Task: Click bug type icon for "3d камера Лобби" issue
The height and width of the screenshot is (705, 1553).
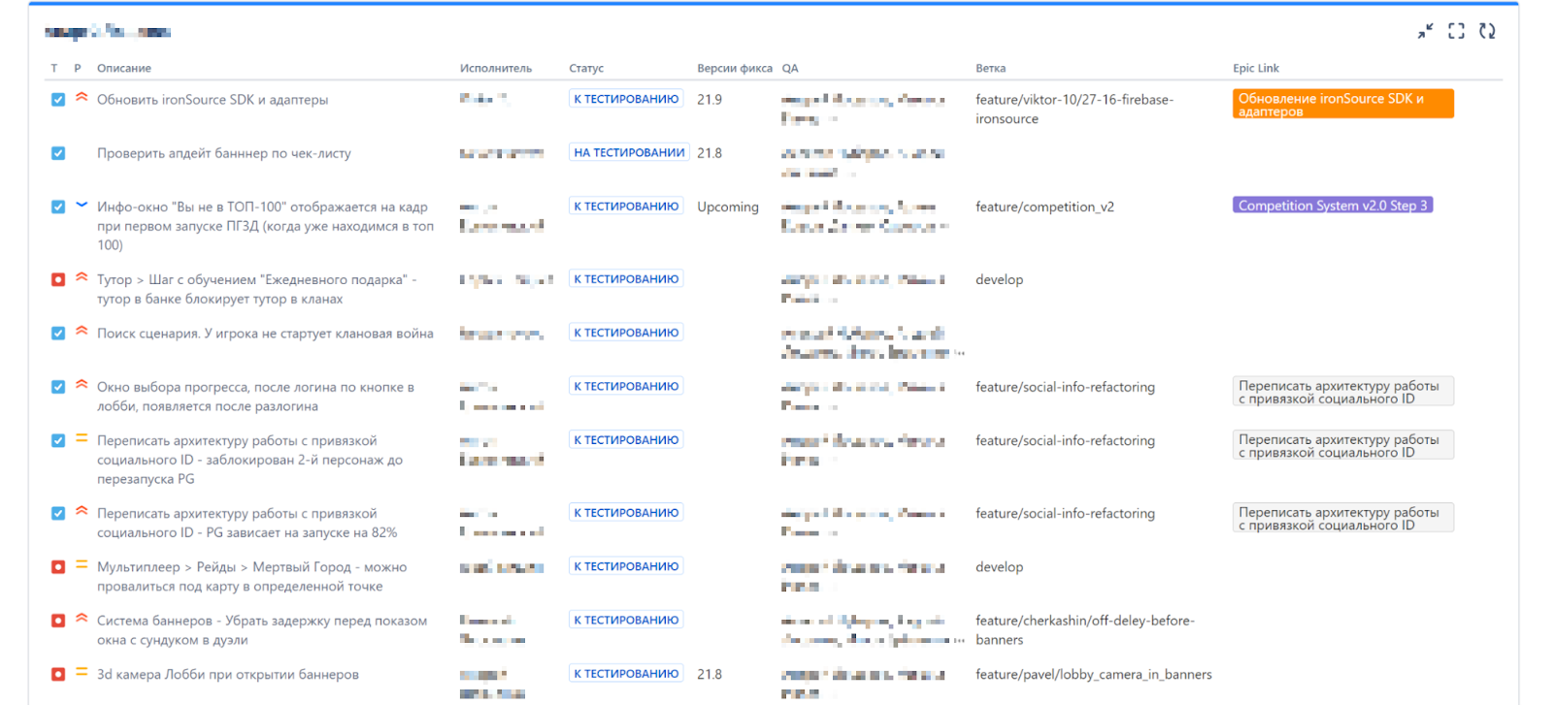Action: tap(58, 674)
